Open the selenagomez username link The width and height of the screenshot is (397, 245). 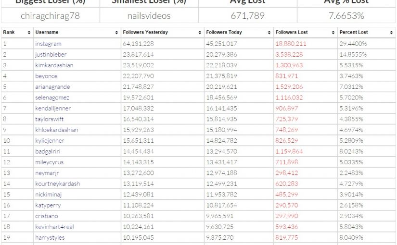(x=52, y=98)
